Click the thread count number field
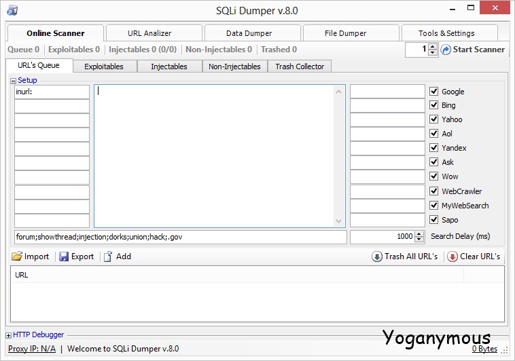The image size is (515, 361). 417,50
